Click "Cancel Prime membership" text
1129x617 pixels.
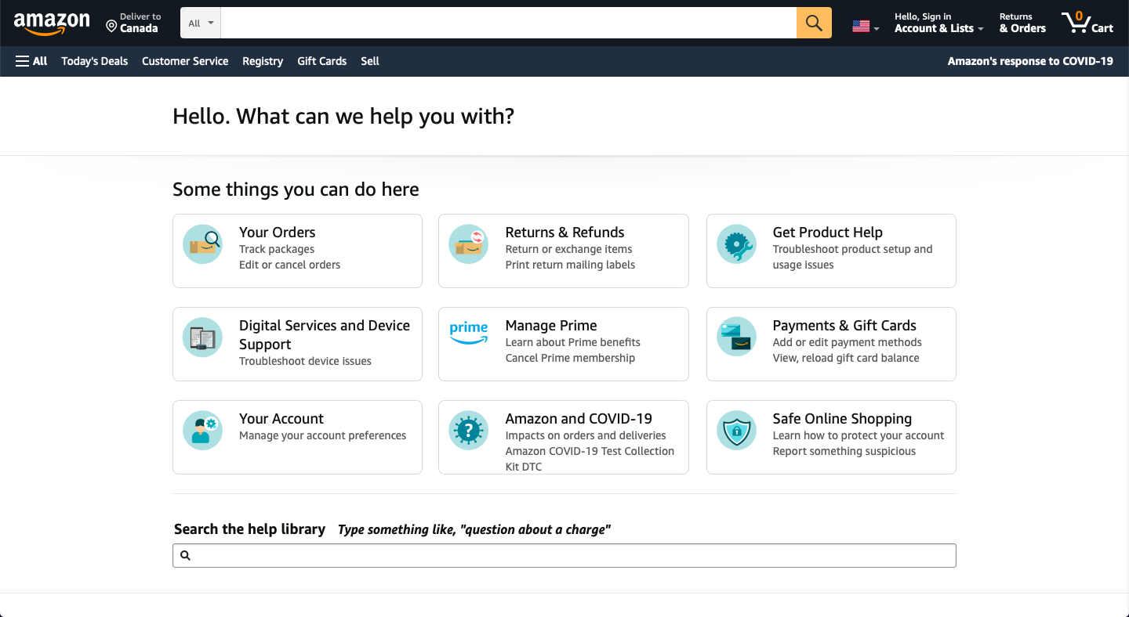[571, 358]
